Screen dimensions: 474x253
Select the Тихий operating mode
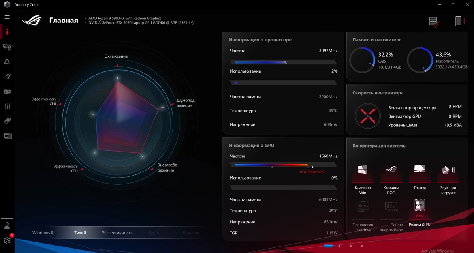pos(80,233)
